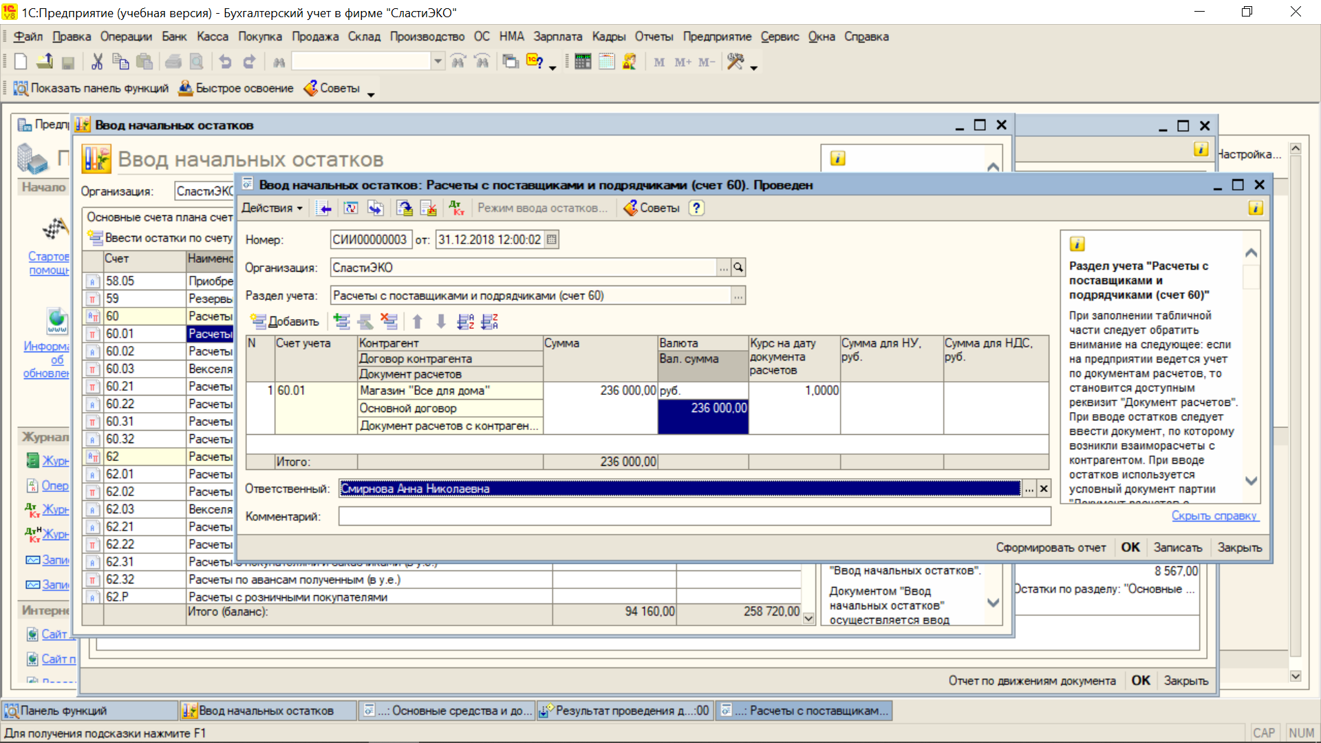Click the question mark help icon beside Советы
Screen dimensions: 1321x743
[x=696, y=208]
